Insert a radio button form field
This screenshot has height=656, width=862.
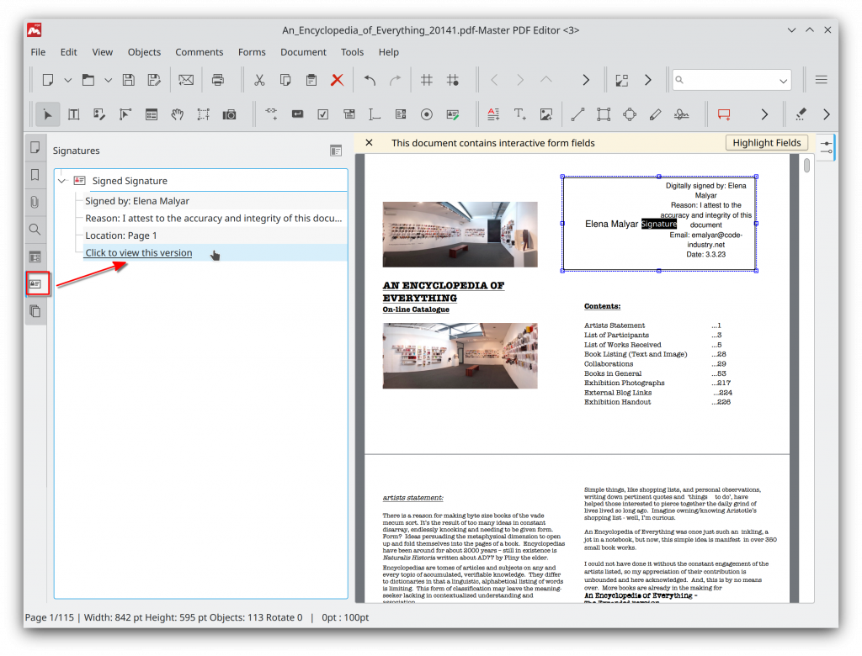pyautogui.click(x=427, y=114)
